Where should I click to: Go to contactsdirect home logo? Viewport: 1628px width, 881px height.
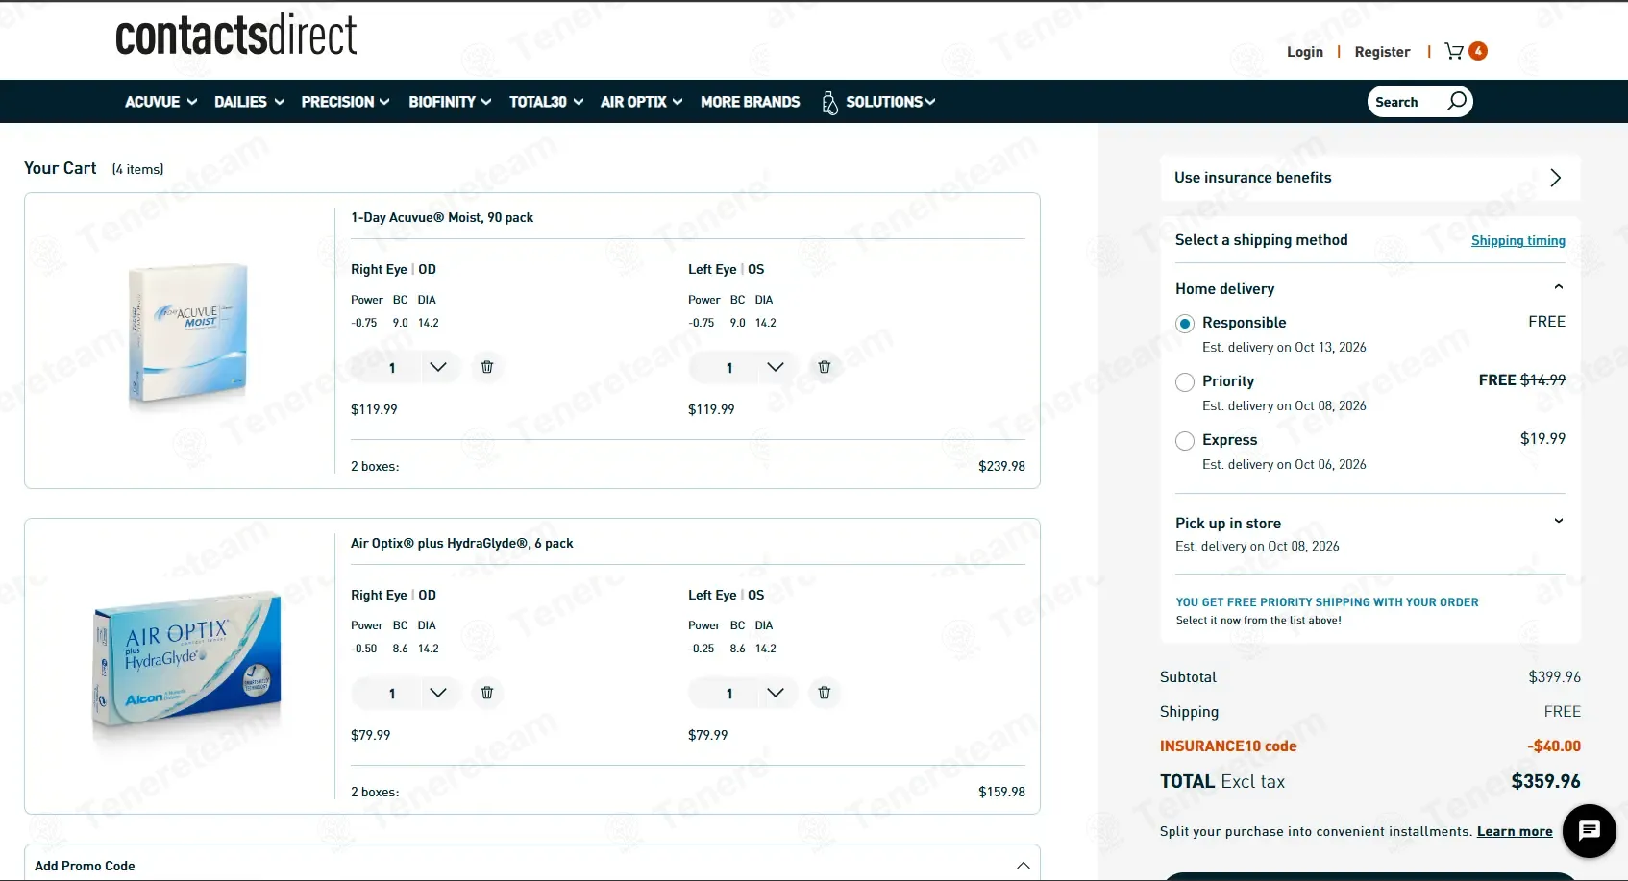point(236,35)
